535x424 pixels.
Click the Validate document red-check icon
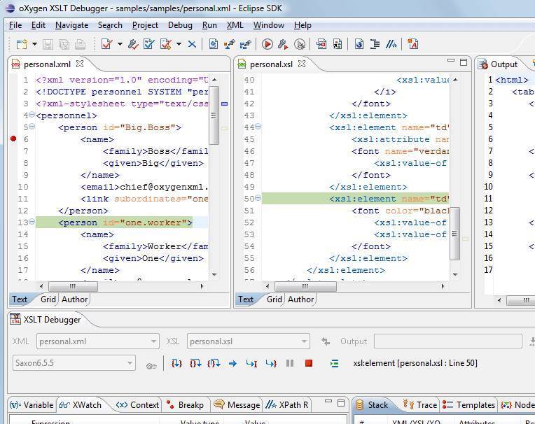[107, 44]
